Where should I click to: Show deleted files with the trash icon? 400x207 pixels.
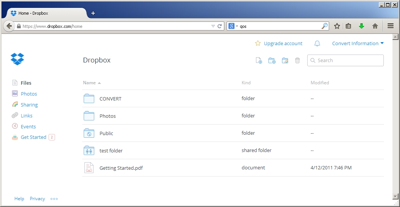[x=297, y=61]
